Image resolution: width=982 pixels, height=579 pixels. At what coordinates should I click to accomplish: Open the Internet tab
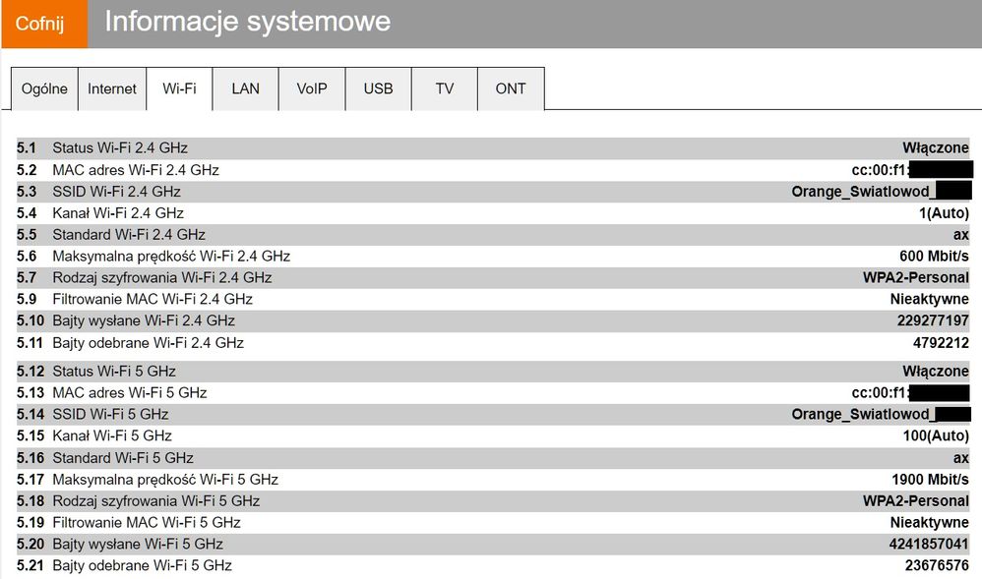[111, 88]
